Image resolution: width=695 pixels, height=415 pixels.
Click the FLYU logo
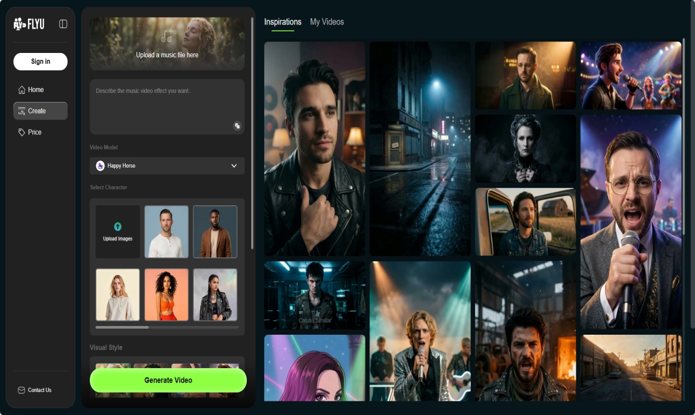click(x=29, y=23)
